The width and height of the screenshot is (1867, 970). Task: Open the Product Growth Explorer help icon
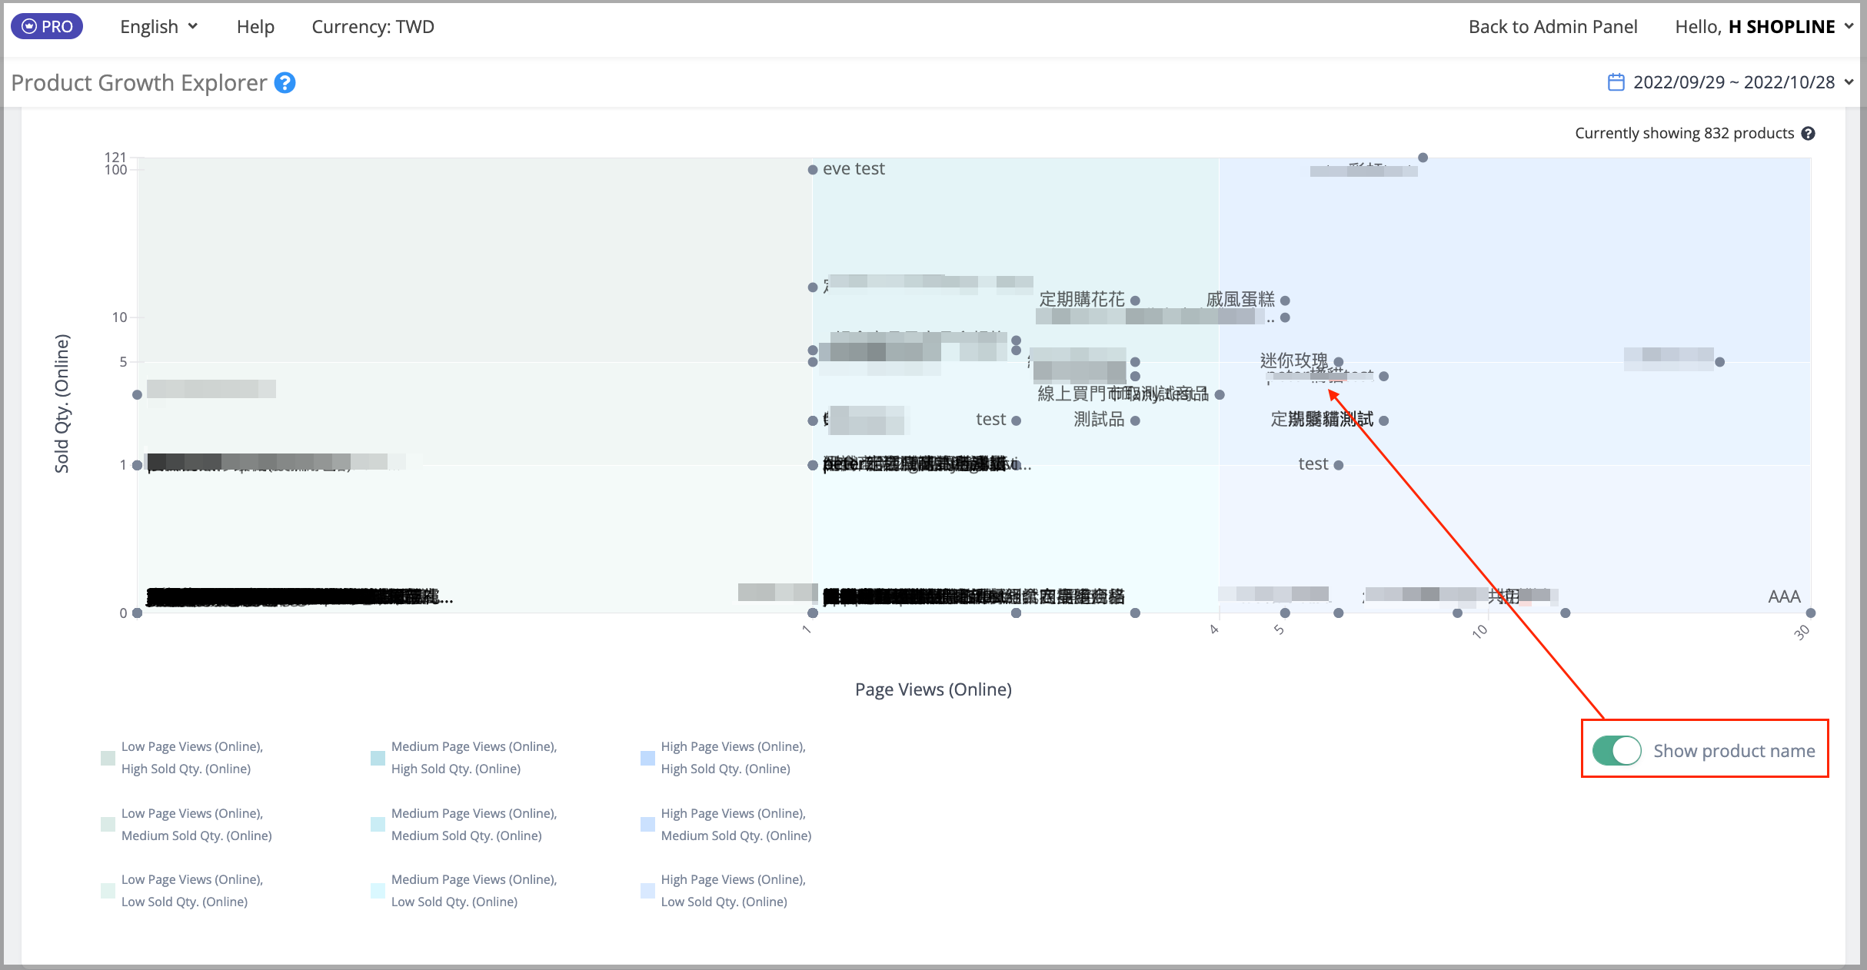click(285, 83)
